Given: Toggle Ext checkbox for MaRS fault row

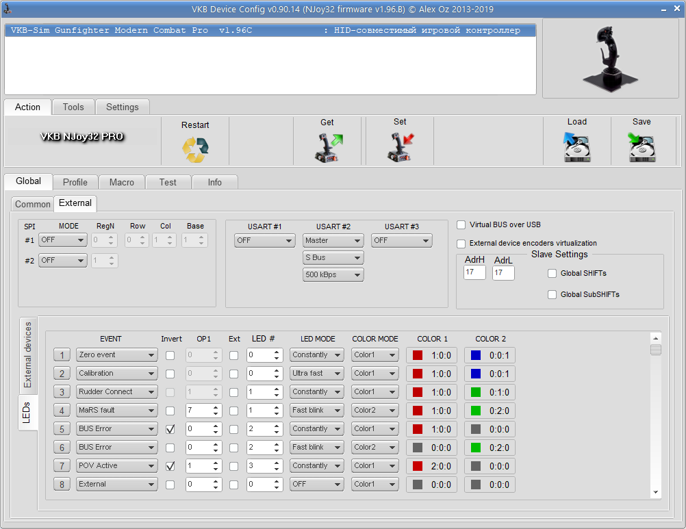Looking at the screenshot, I should 234,411.
